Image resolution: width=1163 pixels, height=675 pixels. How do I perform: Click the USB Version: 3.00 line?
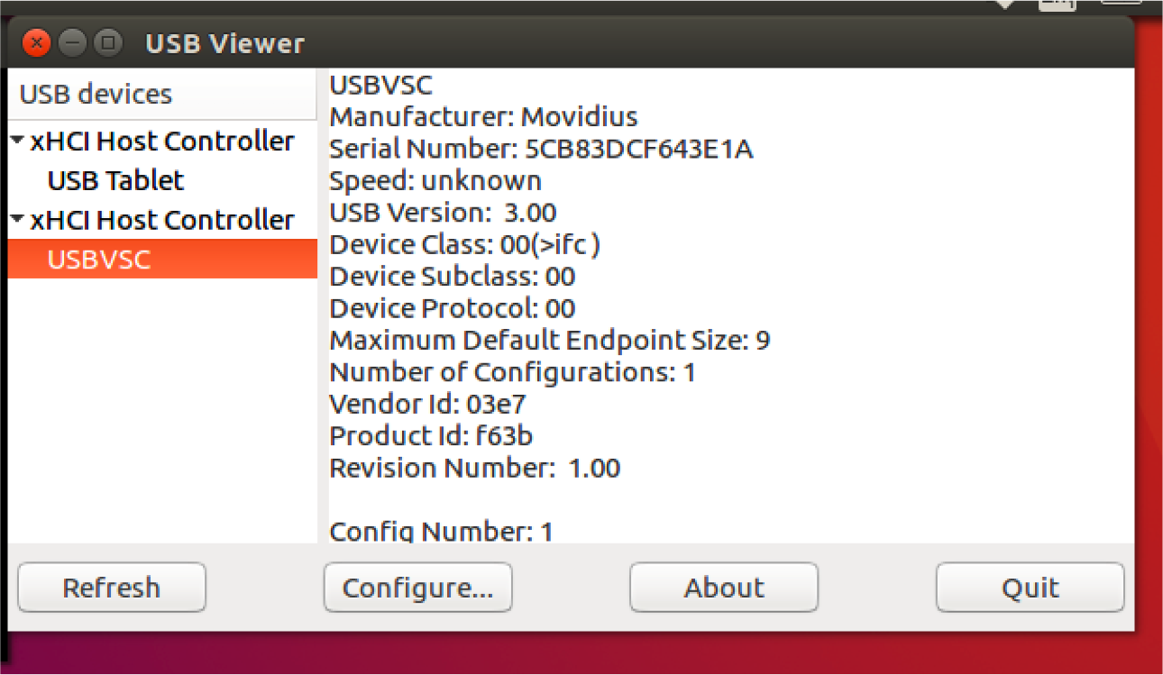coord(443,213)
